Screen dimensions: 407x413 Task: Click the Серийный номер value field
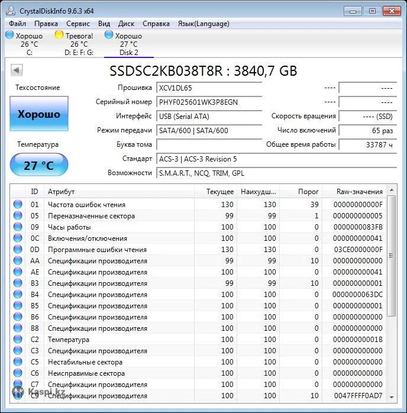pos(209,102)
